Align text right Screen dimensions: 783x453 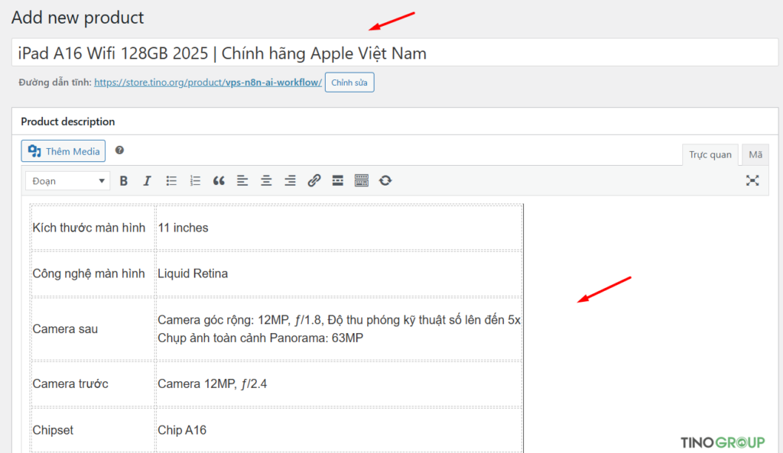coord(290,180)
